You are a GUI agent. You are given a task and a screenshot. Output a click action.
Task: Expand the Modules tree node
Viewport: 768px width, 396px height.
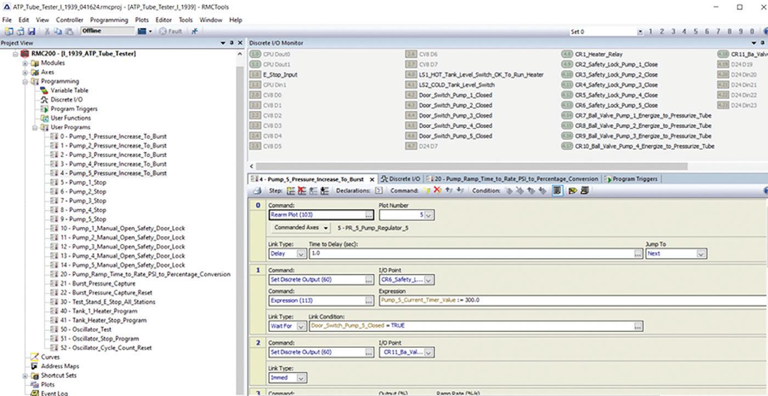[x=25, y=63]
